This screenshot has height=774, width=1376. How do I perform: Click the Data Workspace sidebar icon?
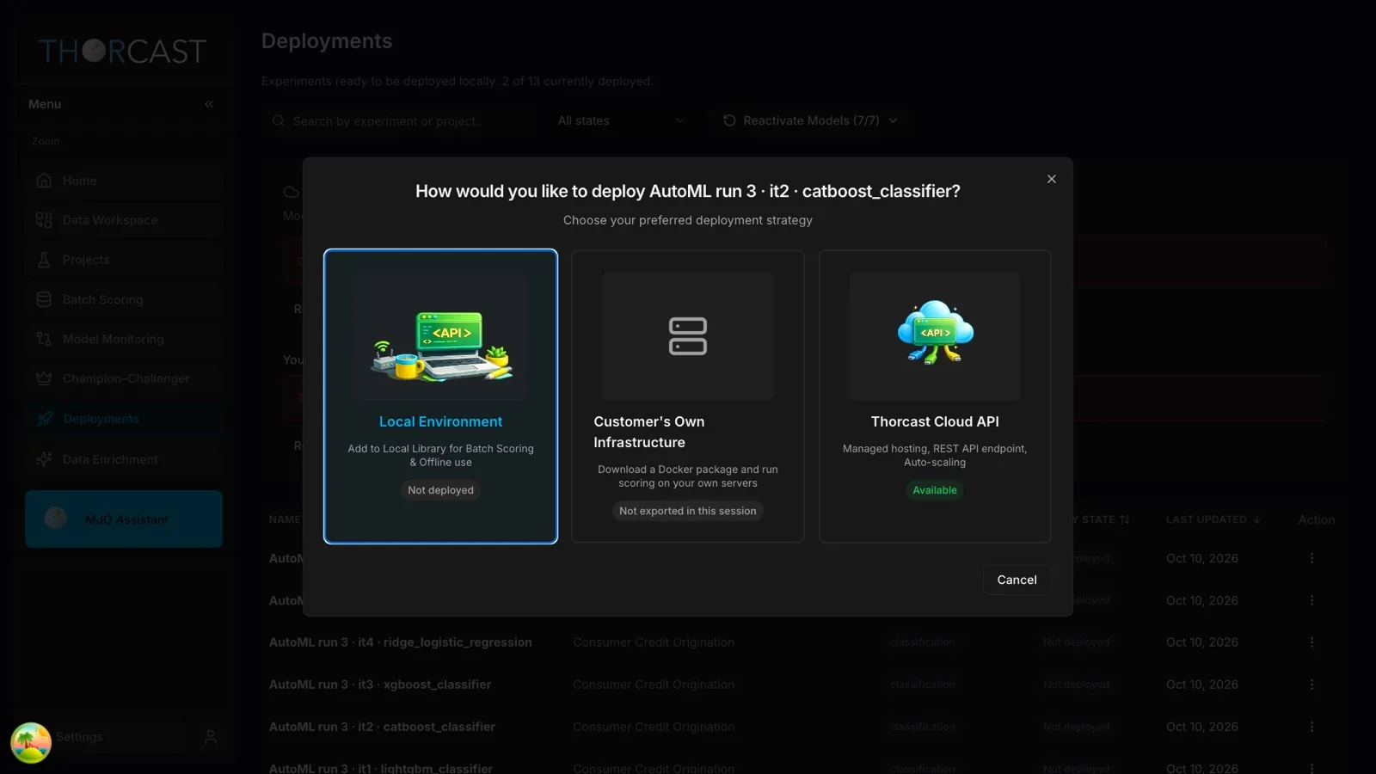tap(44, 220)
